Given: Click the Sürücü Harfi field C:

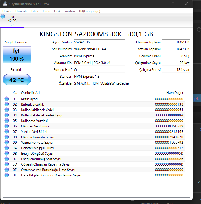Looking at the screenshot, I should point(99,70).
